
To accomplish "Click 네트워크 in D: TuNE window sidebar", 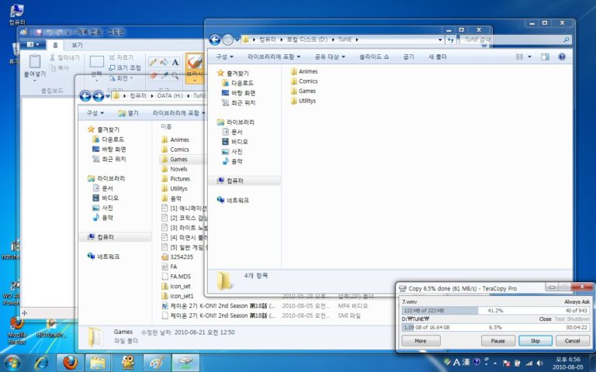I will (233, 201).
